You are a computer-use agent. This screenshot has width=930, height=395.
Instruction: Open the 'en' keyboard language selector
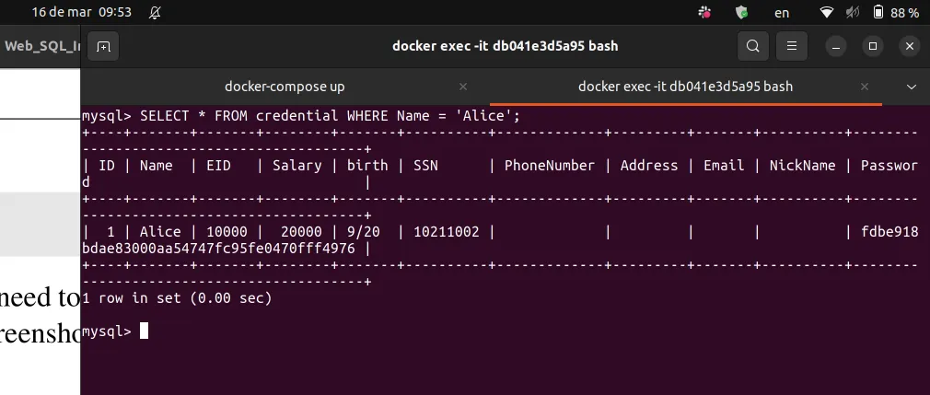(782, 13)
